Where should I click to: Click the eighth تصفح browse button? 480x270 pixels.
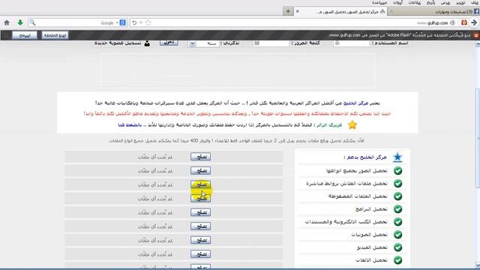(x=200, y=253)
